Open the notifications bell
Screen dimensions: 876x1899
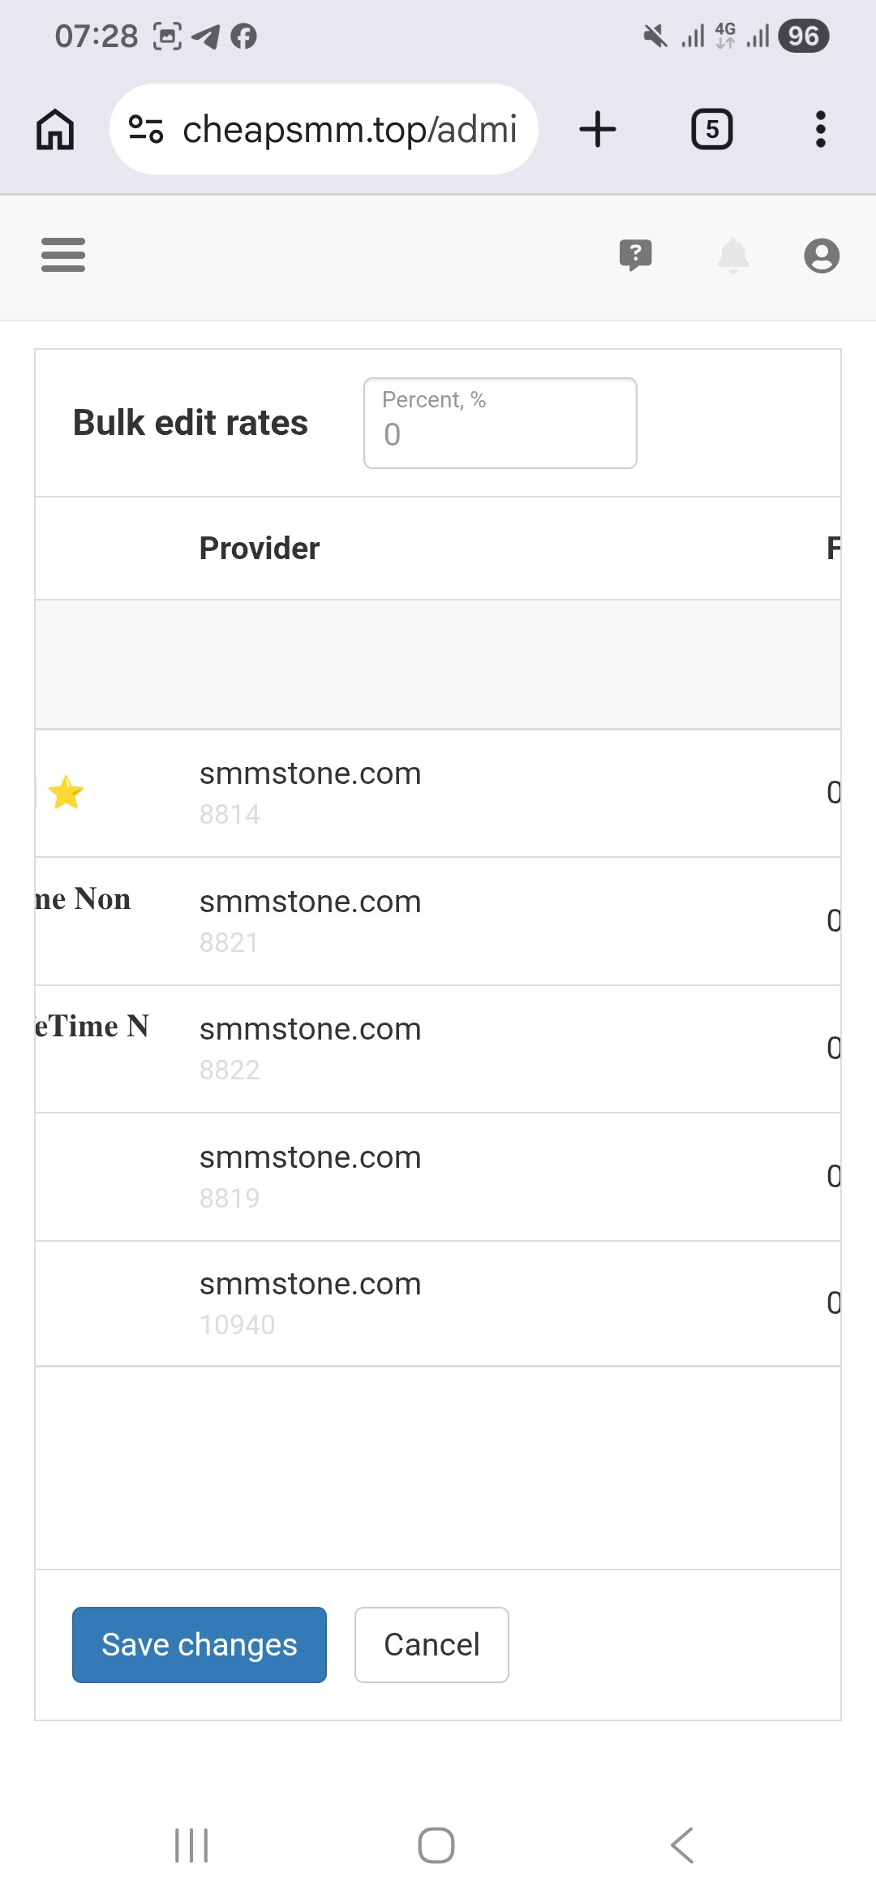click(733, 255)
